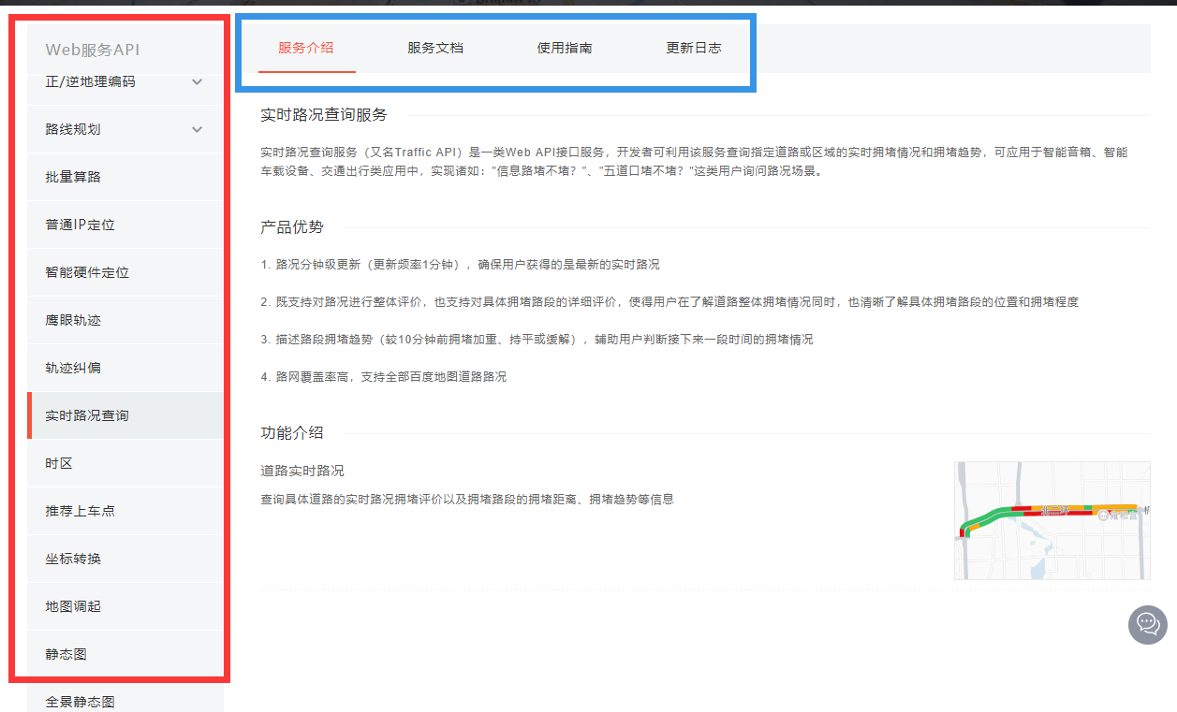Select 普通IP定位 from the sidebar
This screenshot has width=1177, height=712.
click(79, 225)
